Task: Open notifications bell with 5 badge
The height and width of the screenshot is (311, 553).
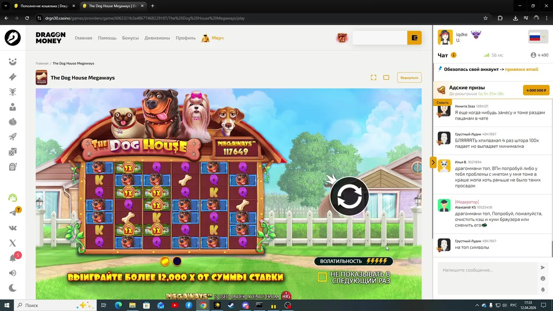Action: [x=13, y=258]
